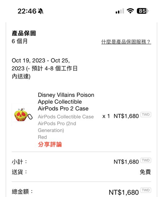Image resolution: width=163 pixels, height=197 pixels.
Task: Tap the 6 個月 warranty duration text
Action: (x=20, y=41)
